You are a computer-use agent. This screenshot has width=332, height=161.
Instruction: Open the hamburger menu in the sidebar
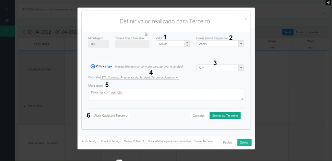pyautogui.click(x=6, y=9)
